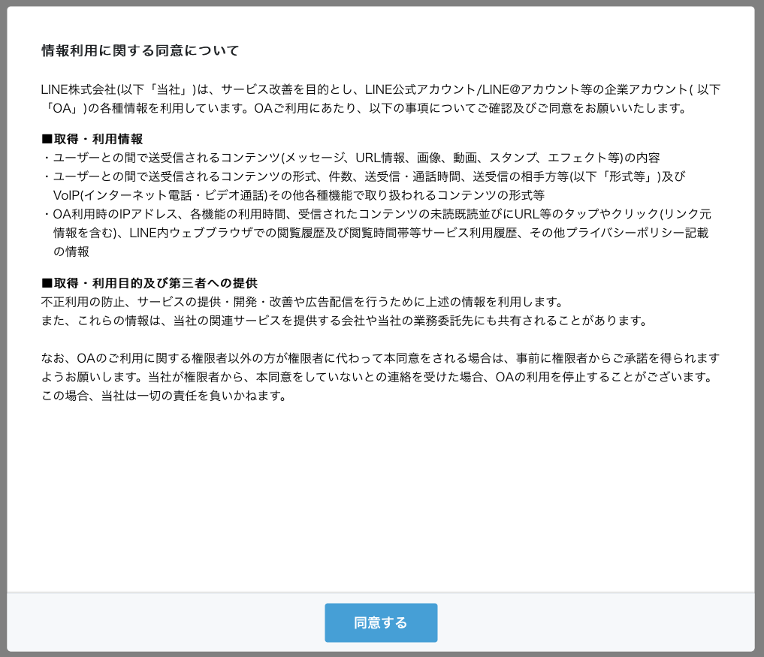Click the intro line beginning LINE株式会社(以下「当社」)
Screen dimensions: 764x657
381,89
